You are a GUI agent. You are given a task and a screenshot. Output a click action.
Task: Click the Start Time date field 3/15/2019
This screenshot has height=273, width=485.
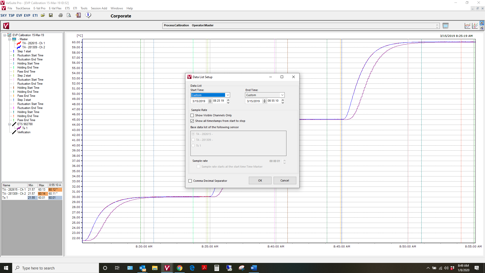pyautogui.click(x=199, y=101)
